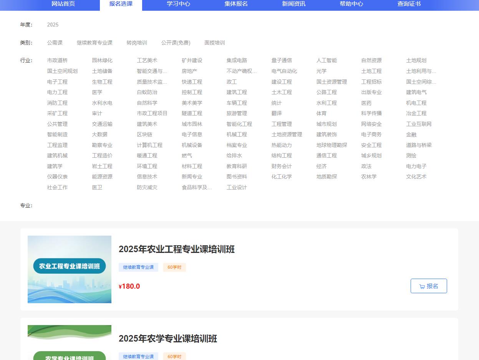Image resolution: width=479 pixels, height=360 pixels.
Task: Select the 公开课(免费) category
Action: pos(176,43)
